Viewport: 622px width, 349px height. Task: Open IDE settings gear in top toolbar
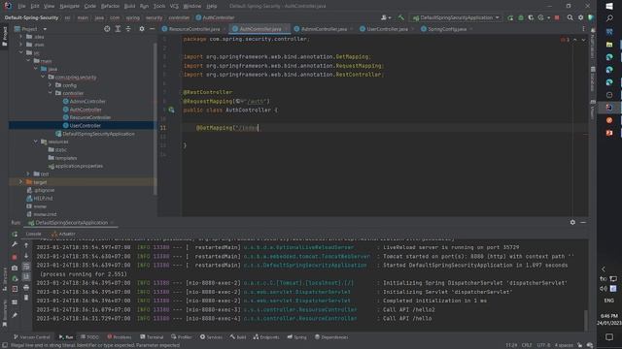(x=581, y=17)
